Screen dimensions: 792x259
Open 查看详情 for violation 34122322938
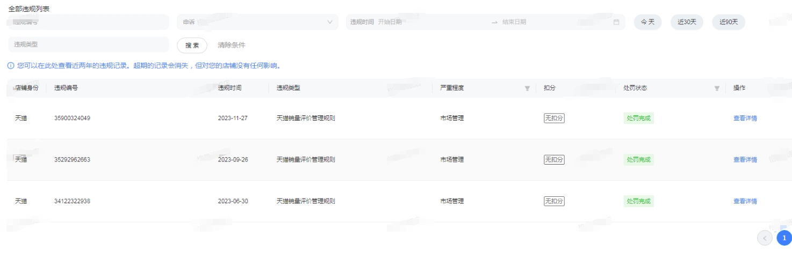(745, 202)
